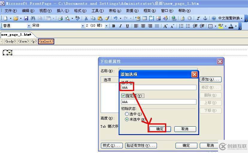Apply Italic formatting
248x153 pixels.
click(120, 26)
